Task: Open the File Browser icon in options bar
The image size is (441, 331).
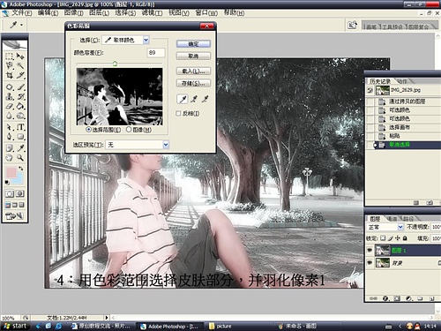Action: 352,26
